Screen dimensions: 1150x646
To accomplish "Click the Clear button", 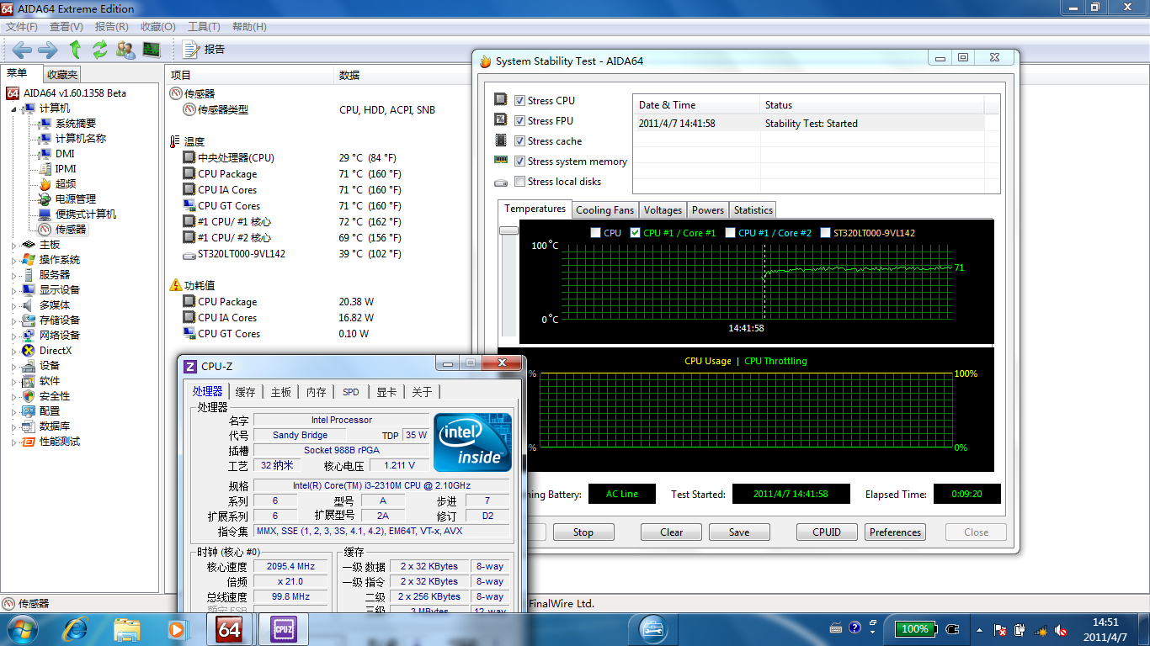I will [x=671, y=532].
